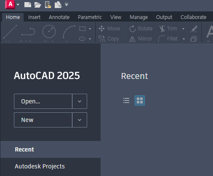
Task: Open a file using the folder icon
Action: tap(37, 5)
